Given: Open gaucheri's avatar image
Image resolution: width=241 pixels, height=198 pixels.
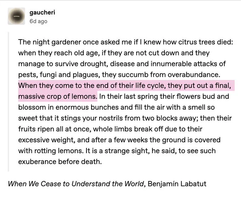Looking at the screenshot, I should pos(16,16).
